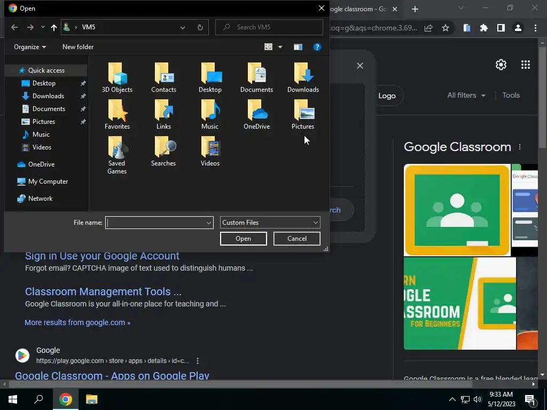Open Windows Start menu
Viewport: 547px width, 410px height.
coord(13,399)
